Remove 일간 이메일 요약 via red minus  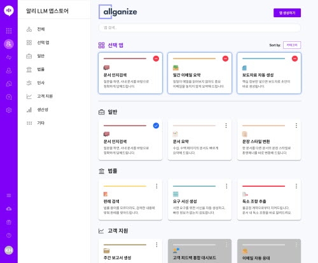pyautogui.click(x=225, y=58)
